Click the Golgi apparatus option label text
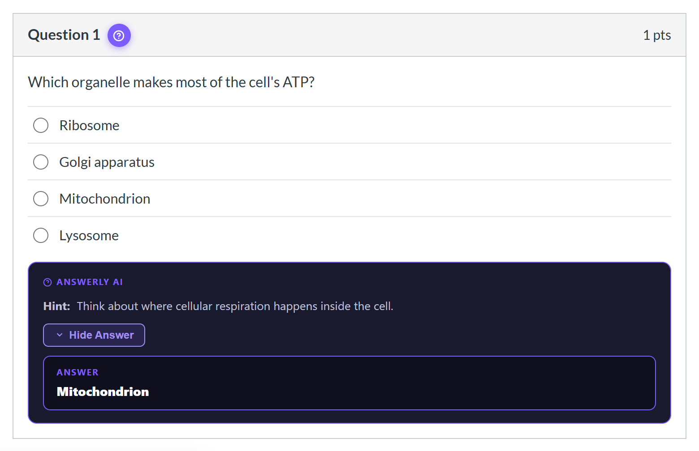 coord(107,162)
